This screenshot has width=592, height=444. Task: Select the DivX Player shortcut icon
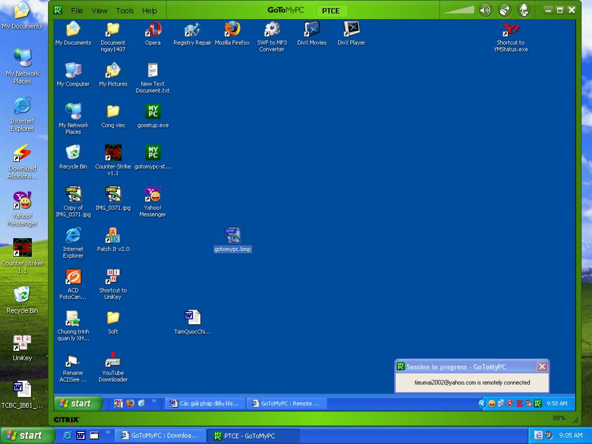(351, 34)
